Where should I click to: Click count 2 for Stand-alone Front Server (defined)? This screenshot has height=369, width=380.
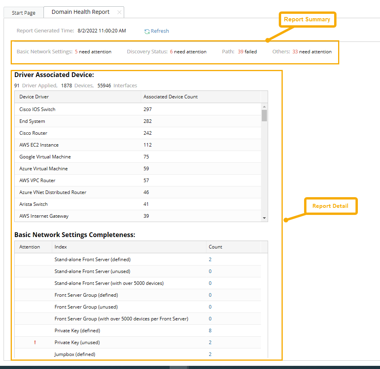pyautogui.click(x=210, y=259)
